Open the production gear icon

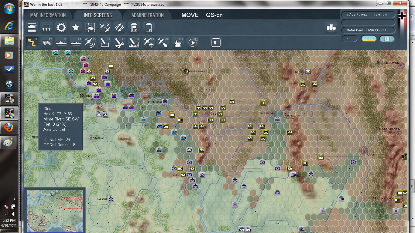pos(61,28)
